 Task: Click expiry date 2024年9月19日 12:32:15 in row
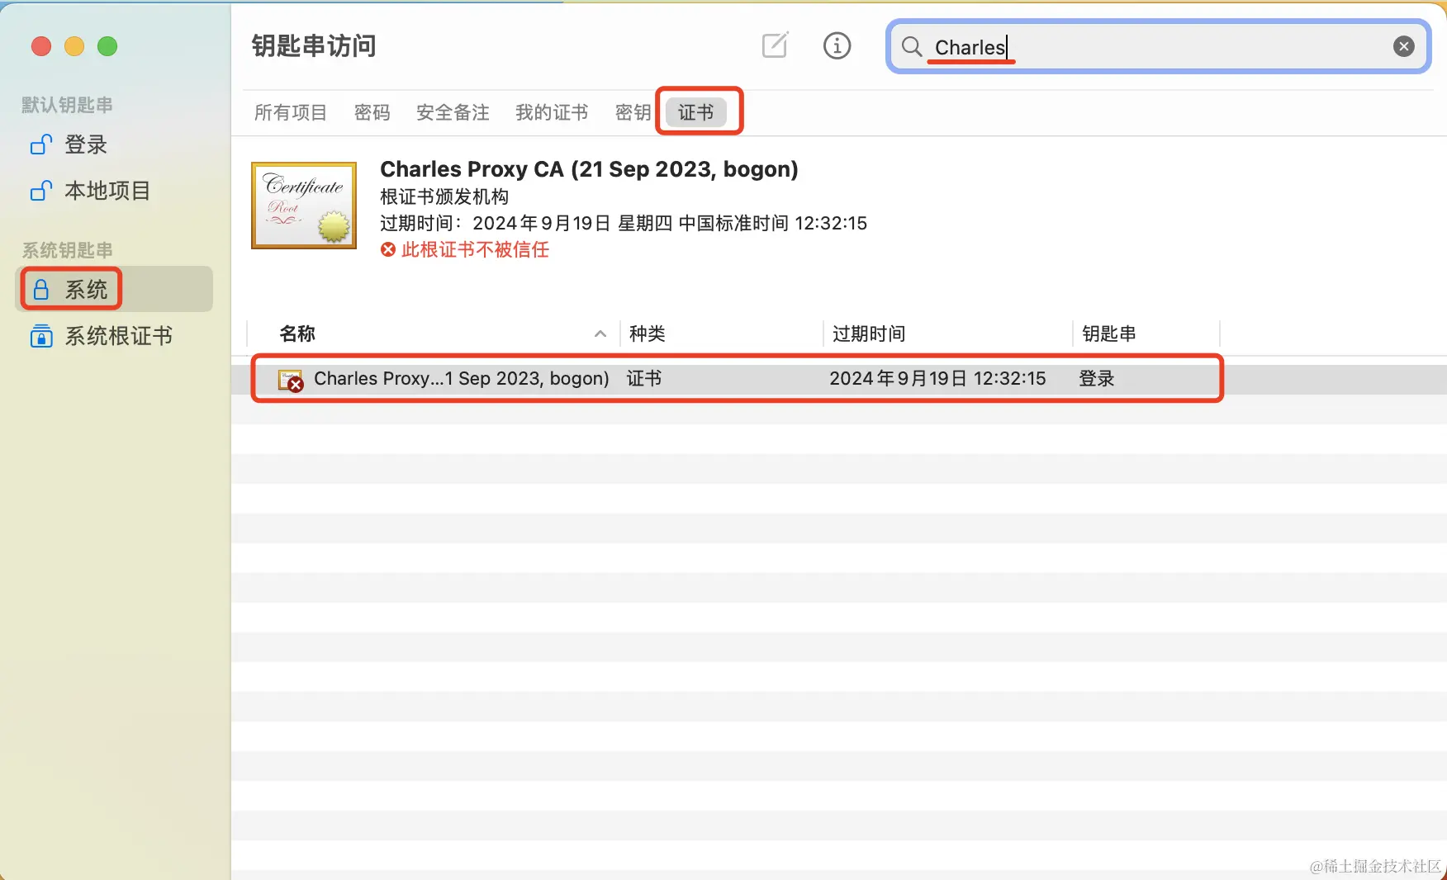[x=937, y=378]
